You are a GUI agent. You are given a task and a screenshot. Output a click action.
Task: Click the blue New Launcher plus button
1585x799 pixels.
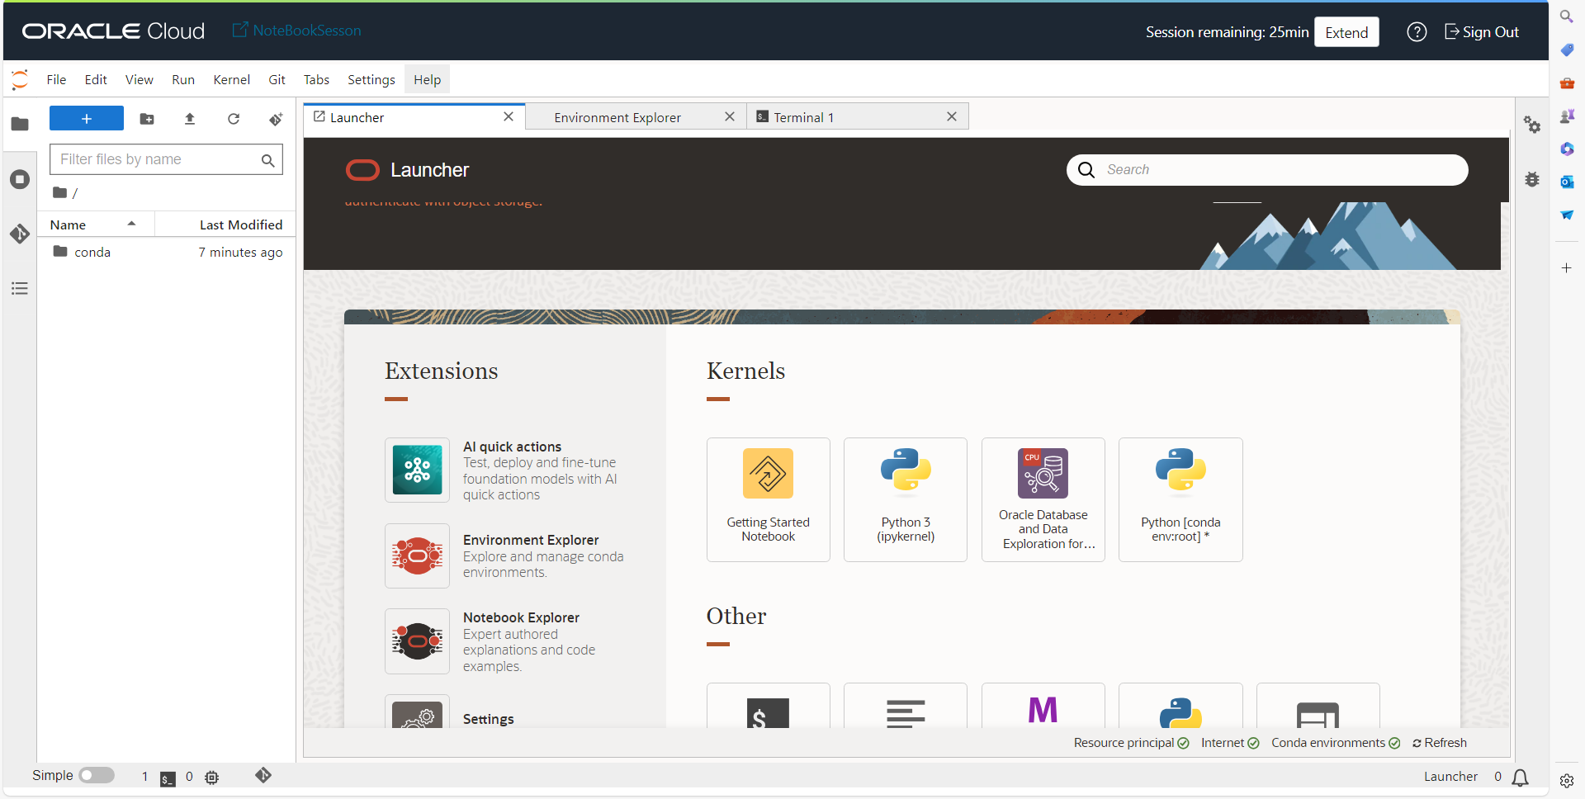87,119
